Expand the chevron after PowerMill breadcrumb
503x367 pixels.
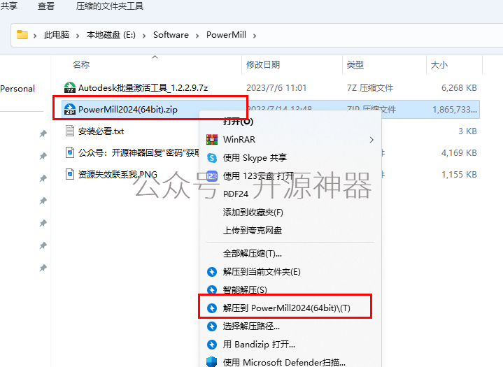tap(255, 36)
